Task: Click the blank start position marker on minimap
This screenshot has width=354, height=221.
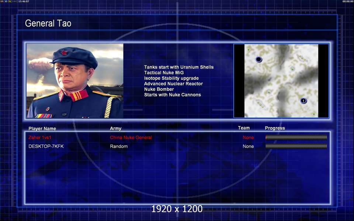Action: pyautogui.click(x=259, y=59)
